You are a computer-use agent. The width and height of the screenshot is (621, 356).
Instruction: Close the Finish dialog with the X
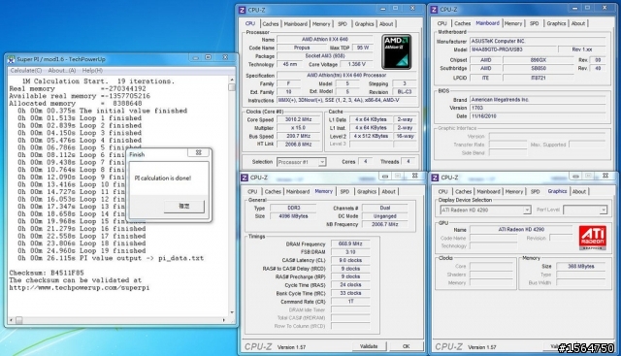[198, 152]
